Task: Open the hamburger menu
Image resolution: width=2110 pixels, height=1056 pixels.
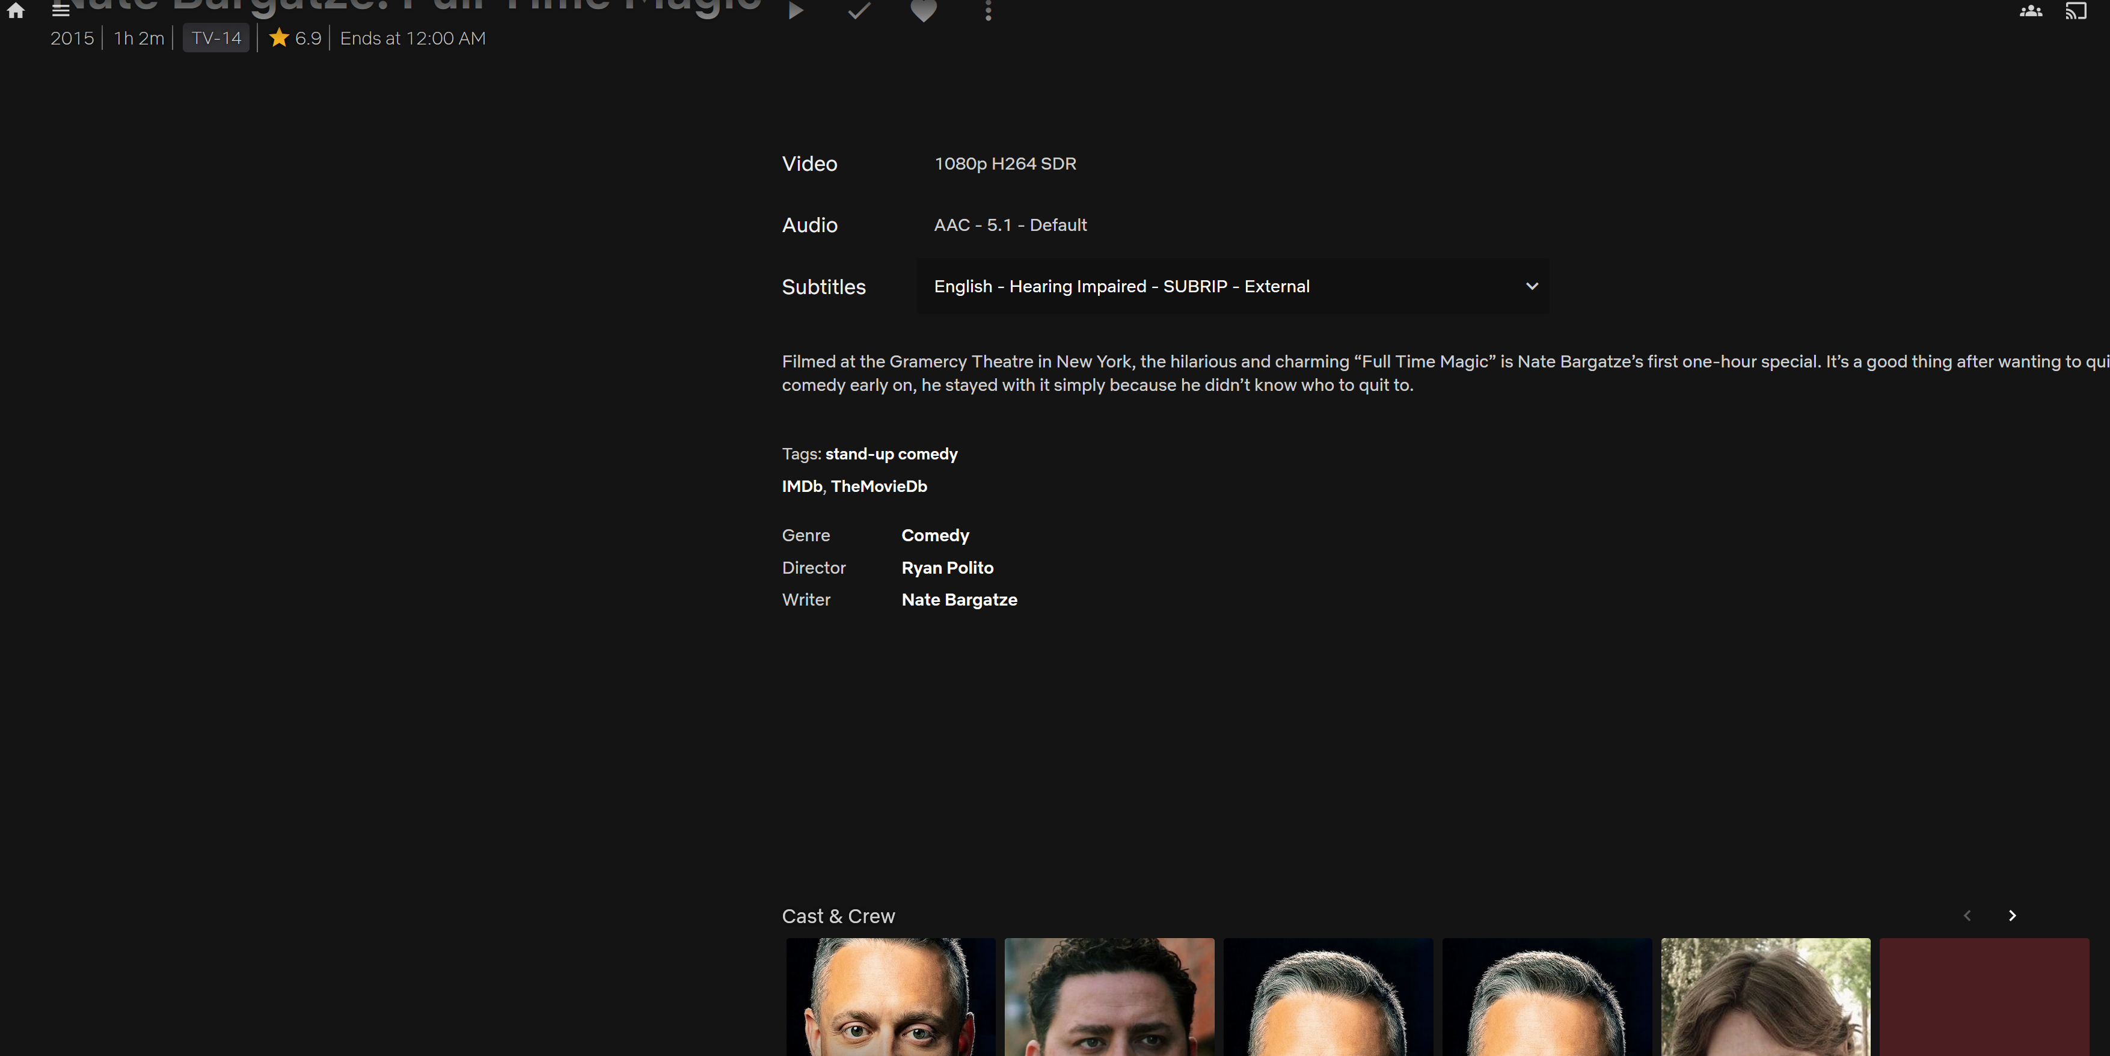Action: 61,11
